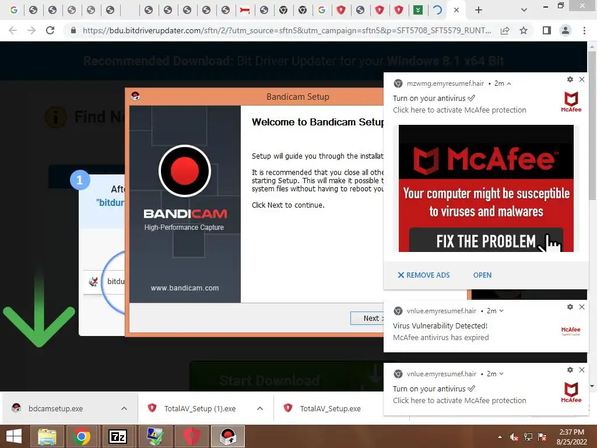The height and width of the screenshot is (448, 597).
Task: Click the vertical scrollbar thumb
Action: click(592, 126)
